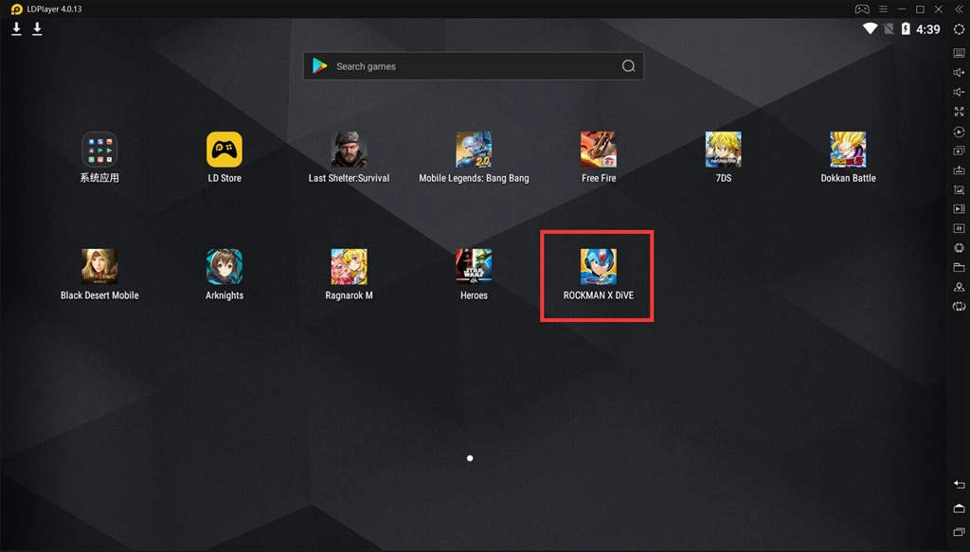Open the 7DS game icon
The image size is (970, 552).
click(723, 149)
